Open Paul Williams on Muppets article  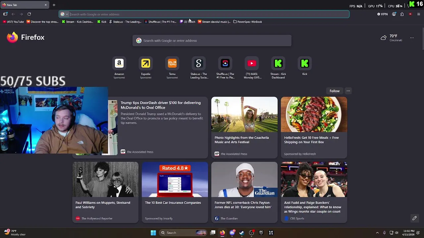[103, 205]
